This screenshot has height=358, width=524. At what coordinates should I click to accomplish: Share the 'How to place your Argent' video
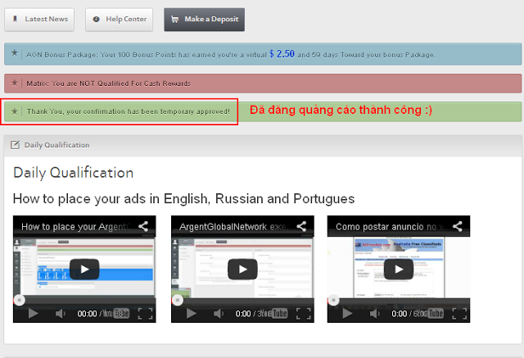(x=143, y=226)
